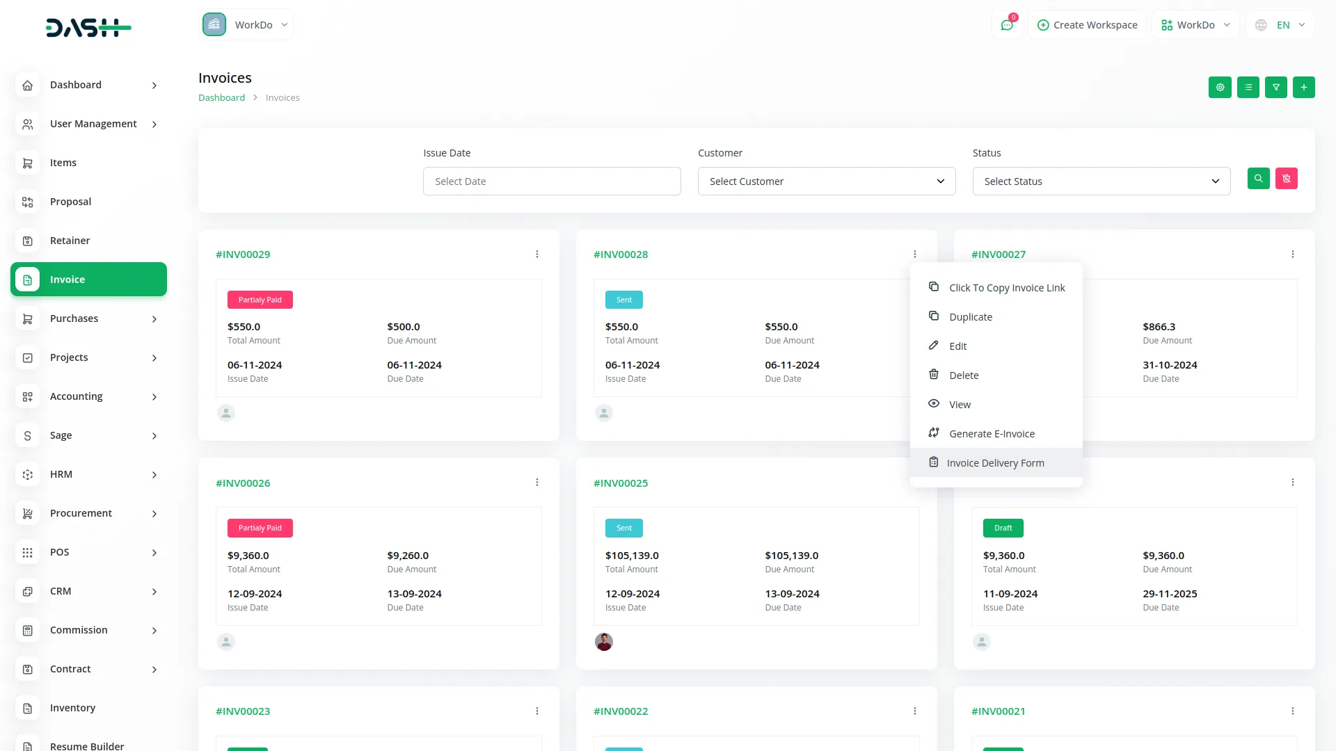
Task: Go back via the Dashboard breadcrumb link
Action: coord(221,97)
